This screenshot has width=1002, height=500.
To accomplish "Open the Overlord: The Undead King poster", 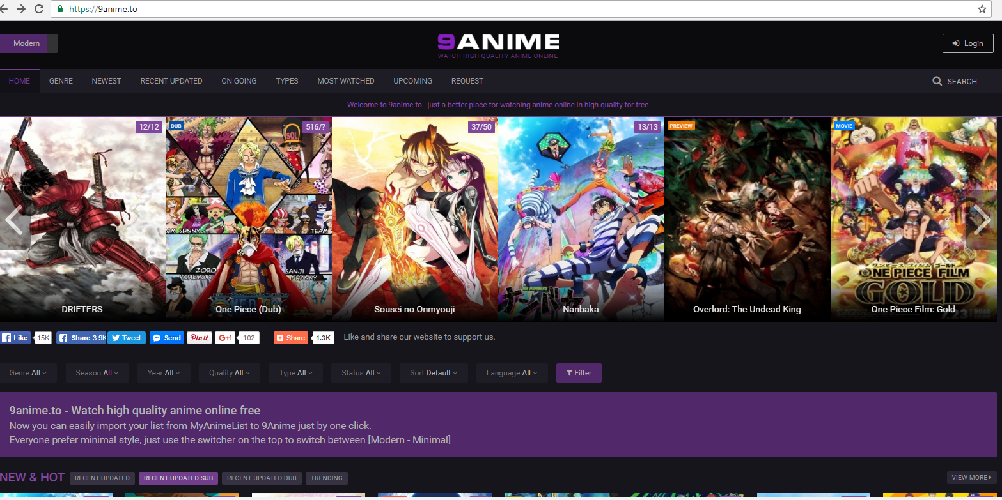I will point(748,219).
